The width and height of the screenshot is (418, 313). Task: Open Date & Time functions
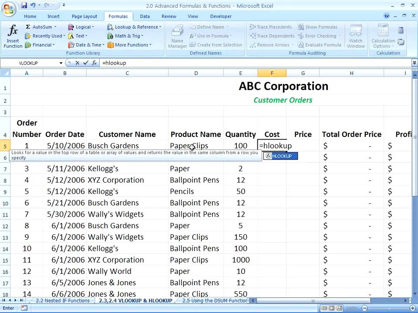[x=86, y=45]
